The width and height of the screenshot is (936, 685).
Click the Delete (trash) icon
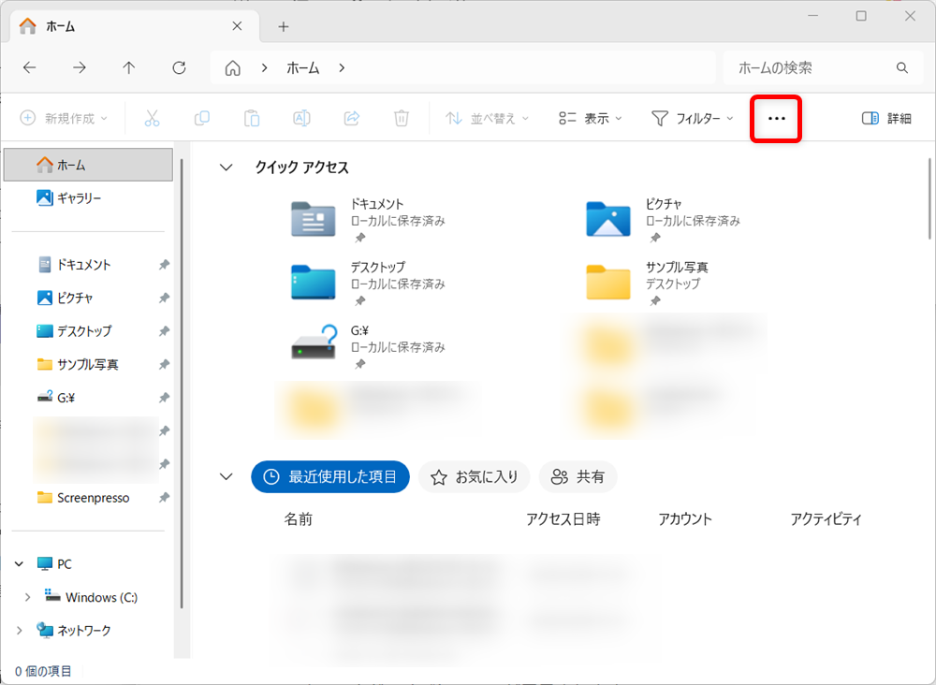coord(401,118)
